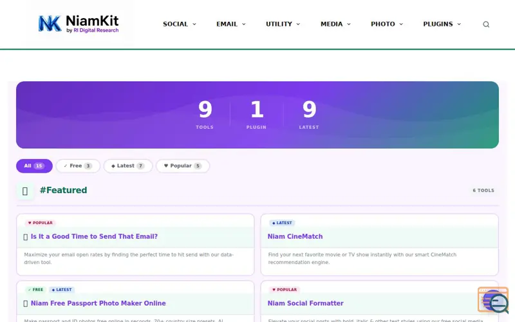Image resolution: width=515 pixels, height=322 pixels.
Task: Click the 9 LATEST statistic
Action: pyautogui.click(x=309, y=115)
